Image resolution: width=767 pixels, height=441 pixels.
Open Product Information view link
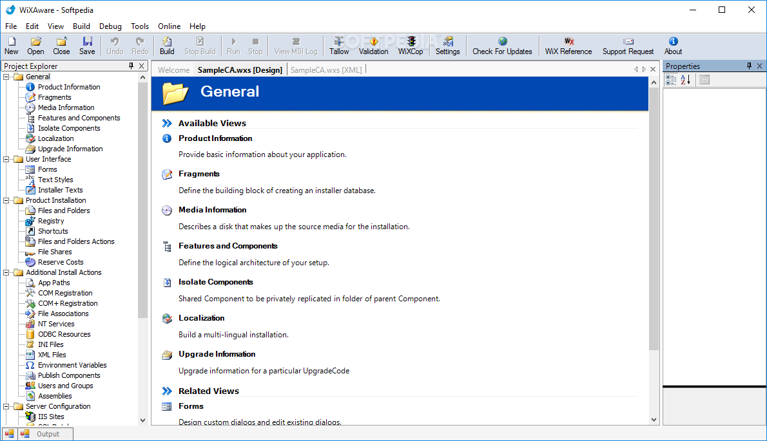point(215,138)
